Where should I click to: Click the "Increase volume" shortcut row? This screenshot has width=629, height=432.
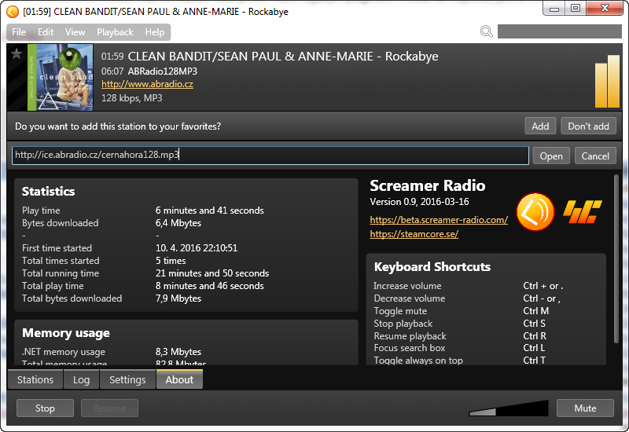click(x=468, y=286)
